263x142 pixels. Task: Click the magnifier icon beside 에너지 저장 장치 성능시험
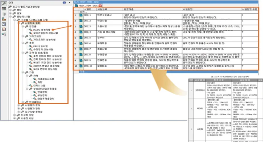[x=31, y=63]
